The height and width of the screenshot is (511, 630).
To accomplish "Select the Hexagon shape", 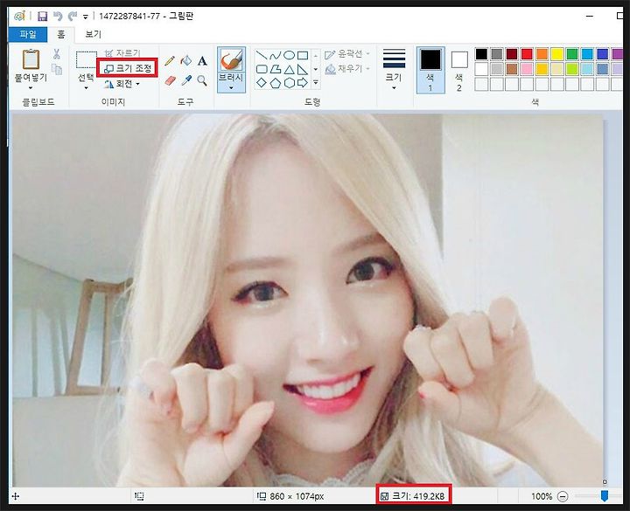I will [289, 83].
